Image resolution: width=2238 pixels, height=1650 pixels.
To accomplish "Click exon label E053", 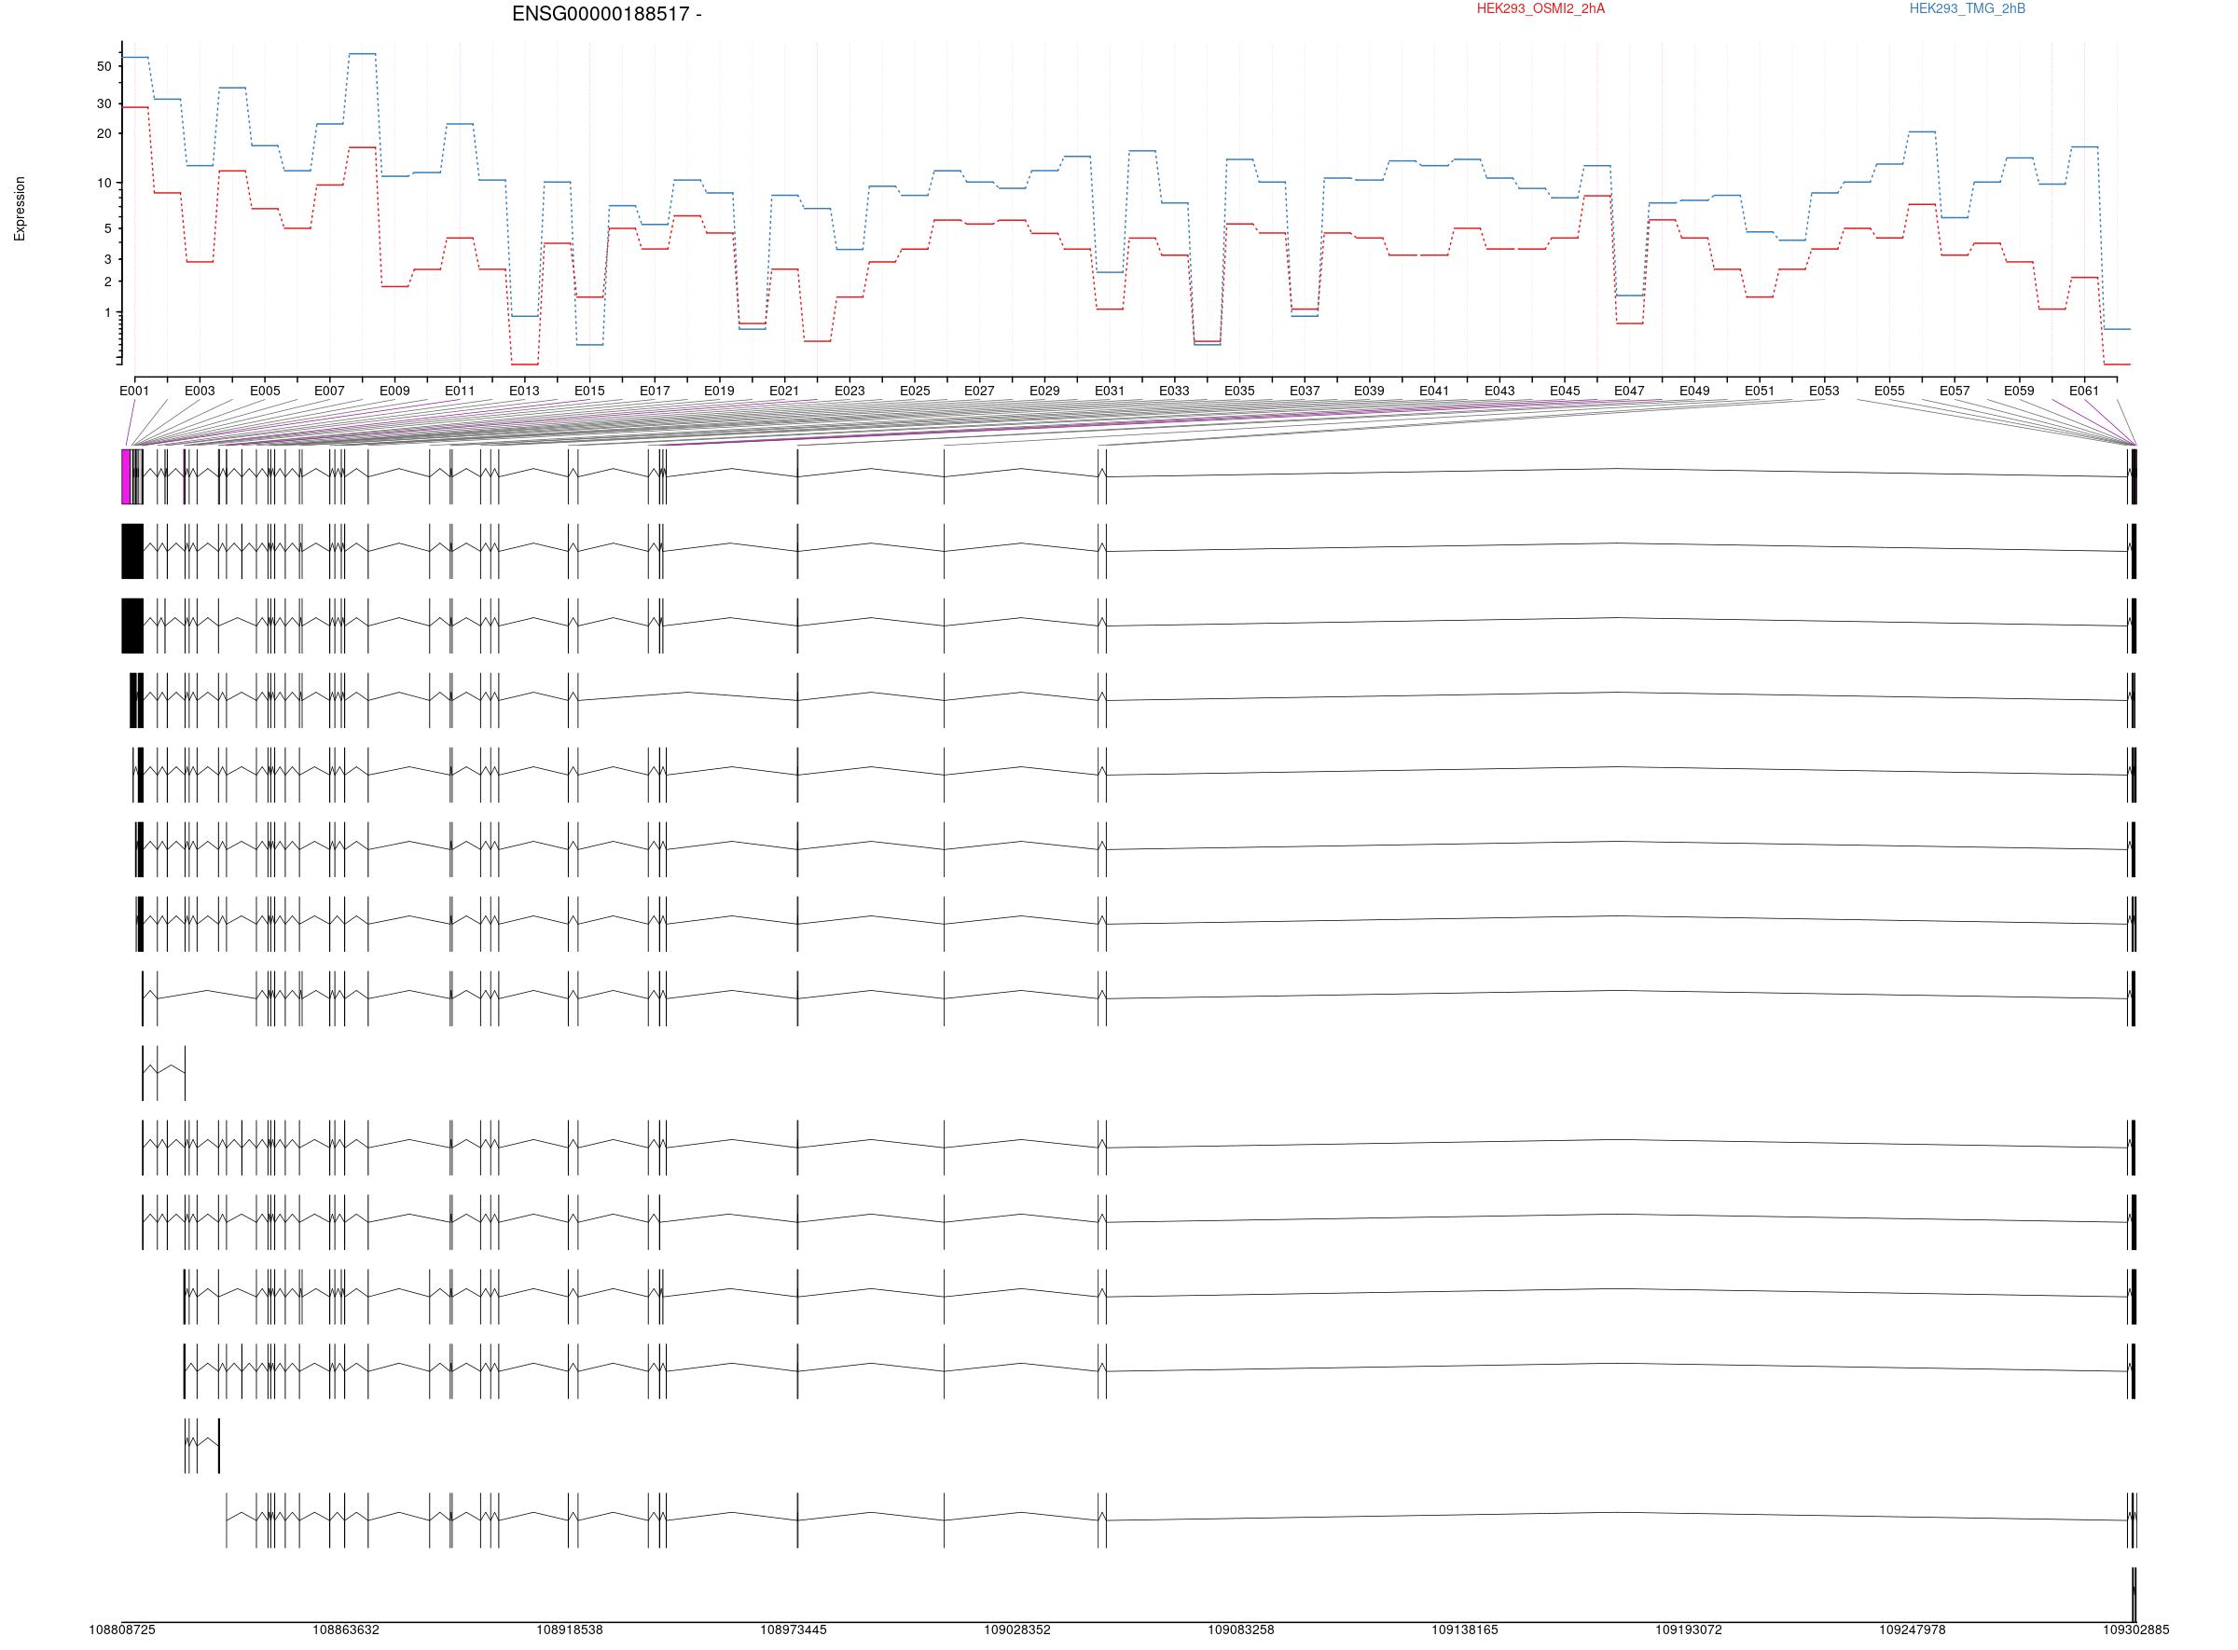I will click(x=1824, y=392).
